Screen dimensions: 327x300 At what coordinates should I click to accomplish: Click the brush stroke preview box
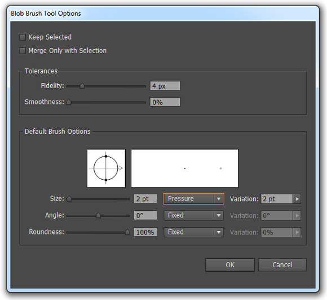point(184,168)
